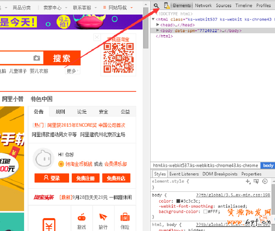Viewport: 275px width, 231px height.
Task: Click the camera image search icon
Action: [x=37, y=58]
